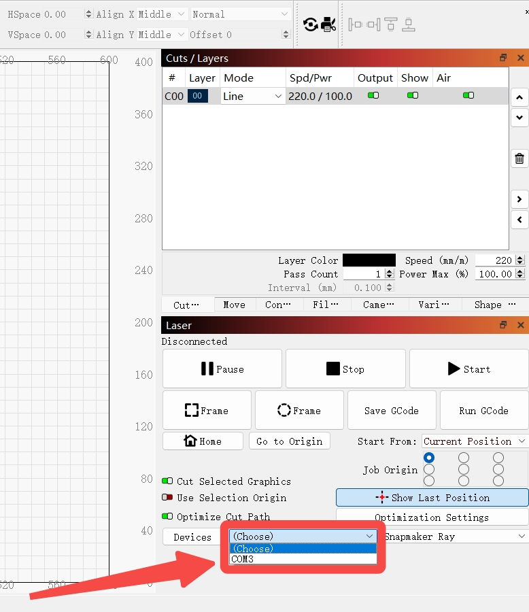This screenshot has height=612, width=529.
Task: Toggle Output switch for layer C00
Action: tap(373, 95)
